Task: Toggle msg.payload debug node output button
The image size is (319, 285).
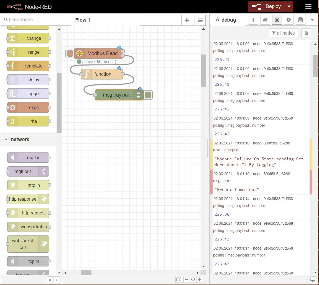Action: [x=148, y=95]
